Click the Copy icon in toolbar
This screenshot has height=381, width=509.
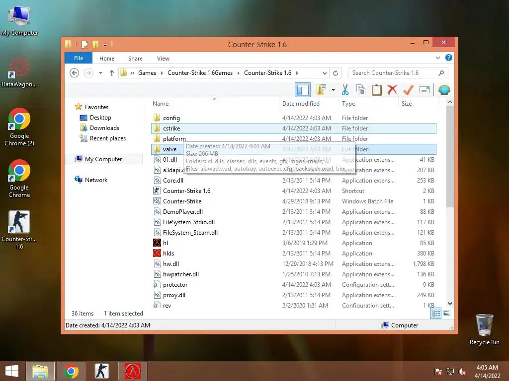[x=361, y=90]
